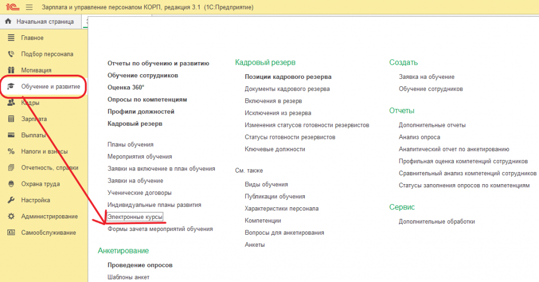539x282 pixels.
Task: Open Характеристики персонала
Action: point(282,208)
